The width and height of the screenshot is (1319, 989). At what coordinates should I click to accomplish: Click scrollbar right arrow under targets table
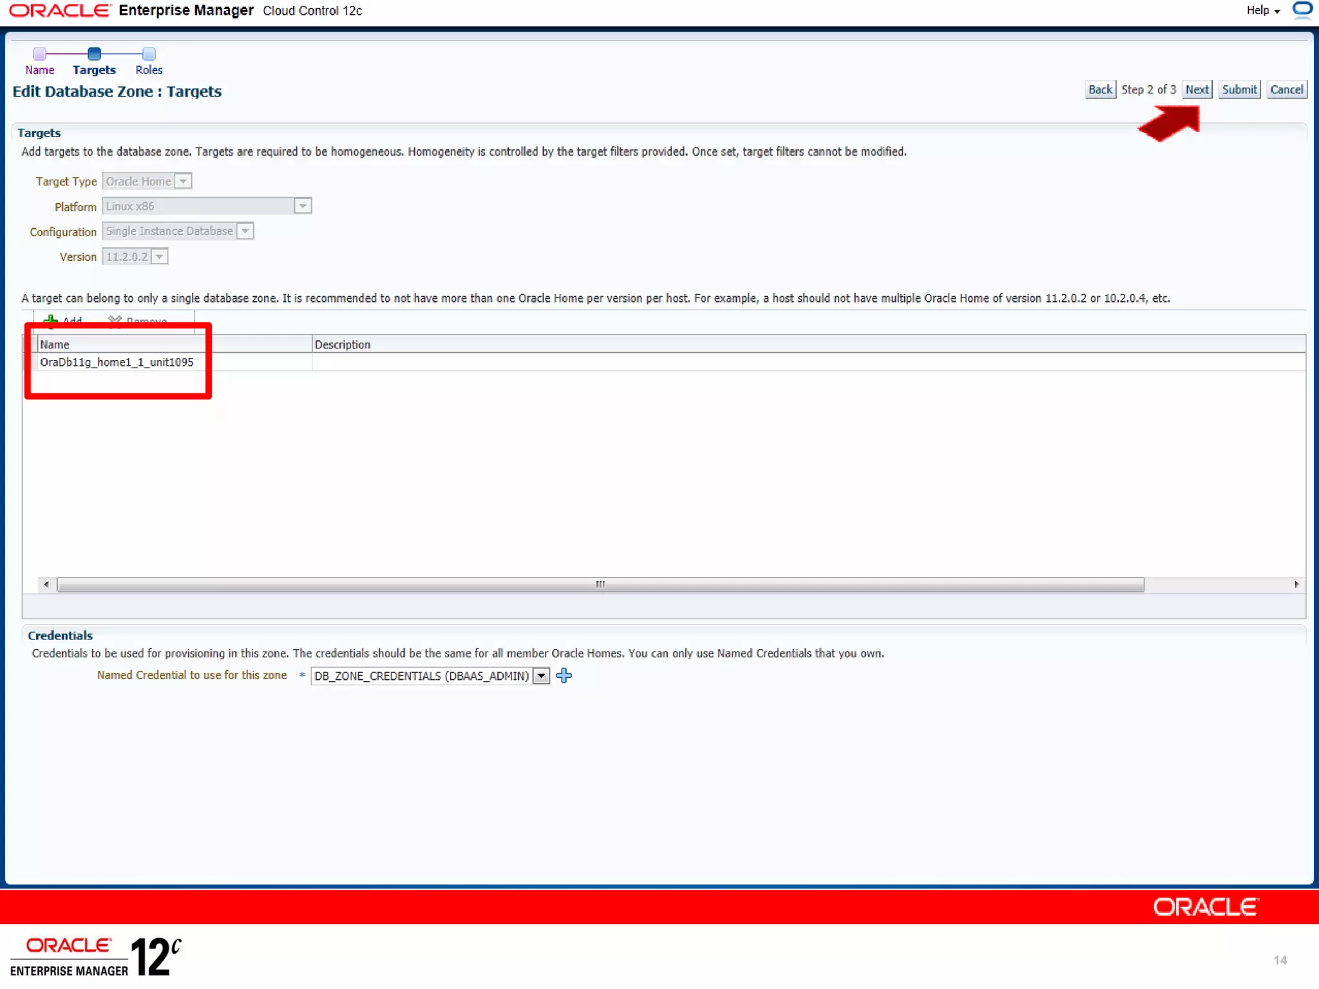pyautogui.click(x=1296, y=585)
